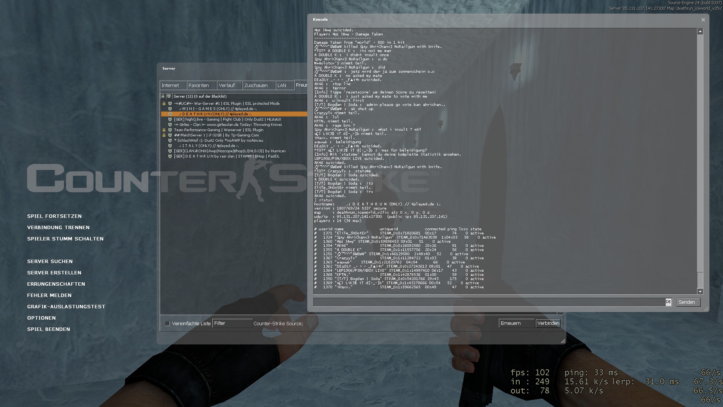Image resolution: width=723 pixels, height=407 pixels.
Task: Click the Senden button in console
Action: click(688, 302)
